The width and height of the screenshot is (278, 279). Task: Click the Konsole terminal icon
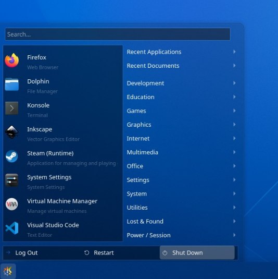pyautogui.click(x=12, y=108)
